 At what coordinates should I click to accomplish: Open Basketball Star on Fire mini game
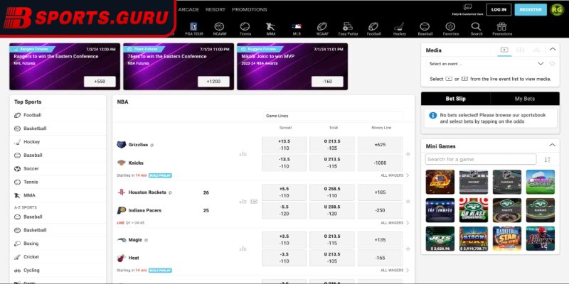[x=506, y=239]
